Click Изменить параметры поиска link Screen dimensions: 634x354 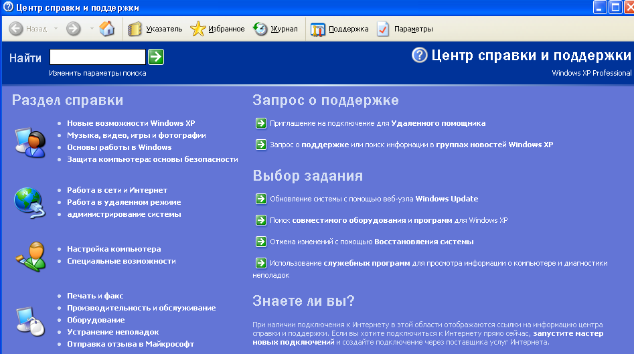(98, 73)
